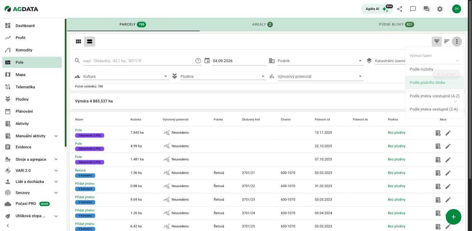Open the three-dot more options menu

[x=457, y=41]
